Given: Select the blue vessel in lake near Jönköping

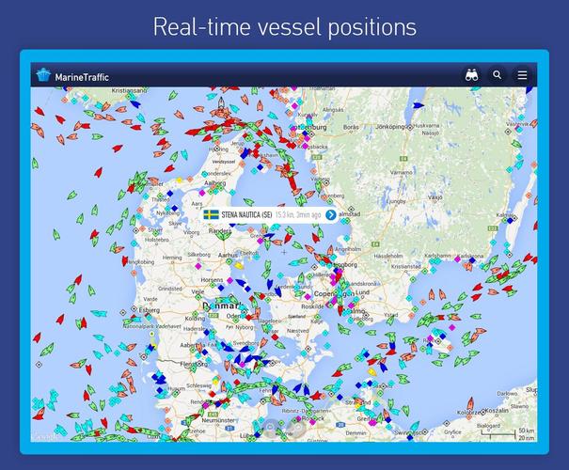Looking at the screenshot, I should [x=419, y=105].
